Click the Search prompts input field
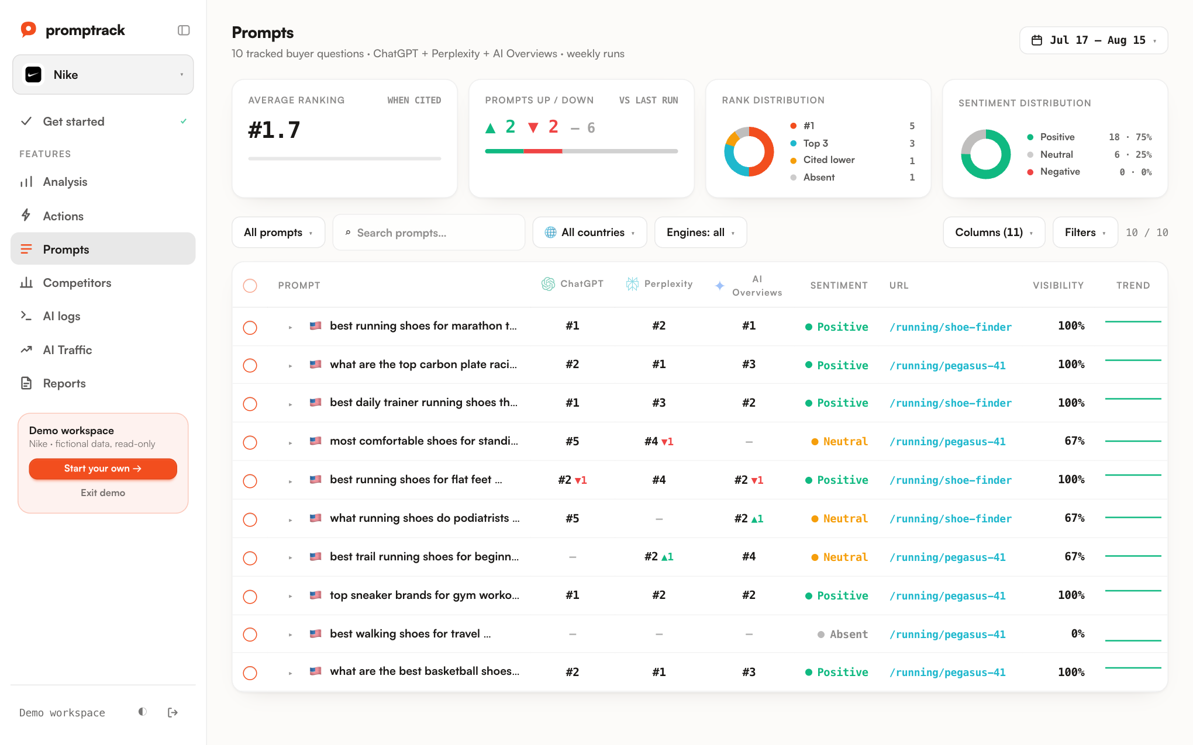This screenshot has width=1193, height=745. pyautogui.click(x=429, y=233)
